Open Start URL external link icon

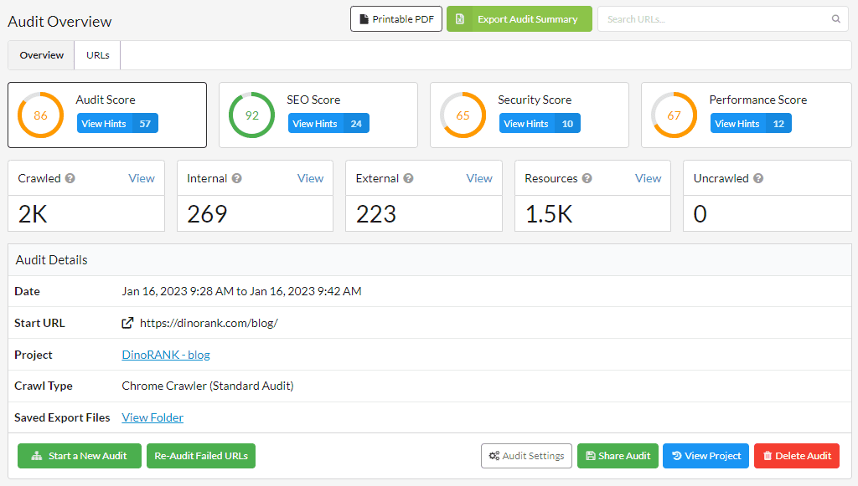point(127,323)
